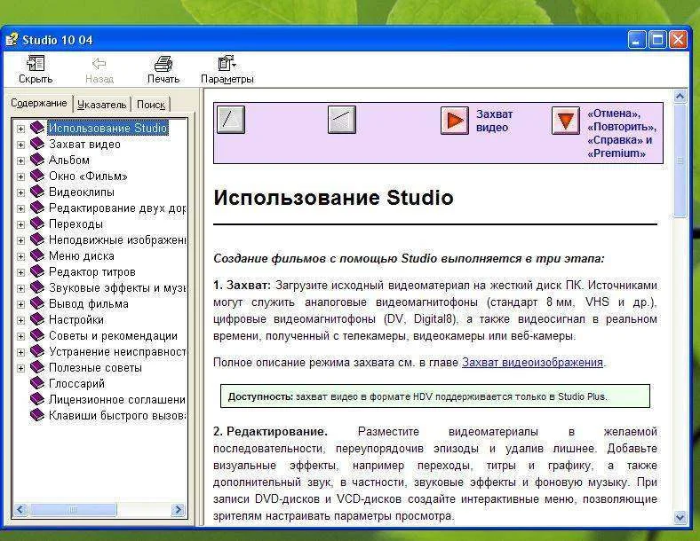700x541 pixels.
Task: Click the book icon beside Вывод фильма
Action: pos(37,303)
